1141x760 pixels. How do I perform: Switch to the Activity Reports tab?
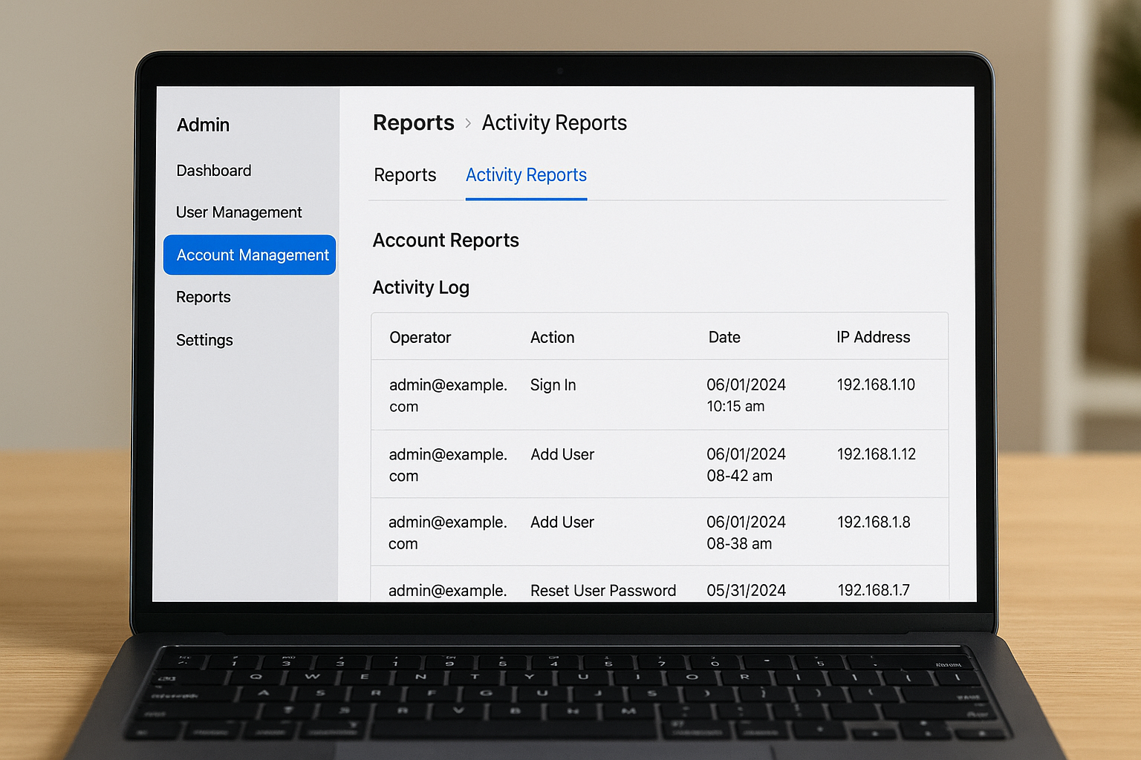pyautogui.click(x=526, y=175)
